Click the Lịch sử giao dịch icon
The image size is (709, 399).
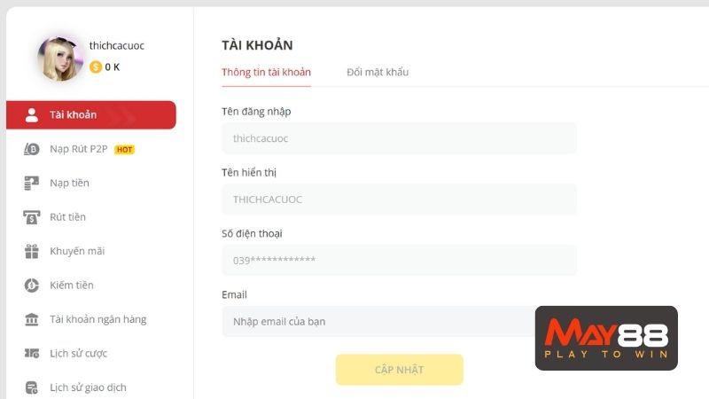(32, 387)
